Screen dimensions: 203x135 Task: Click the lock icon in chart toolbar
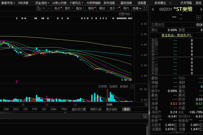(x=39, y=8)
